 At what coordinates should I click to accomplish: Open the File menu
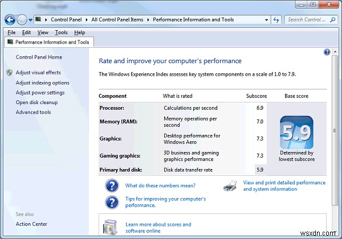11,32
